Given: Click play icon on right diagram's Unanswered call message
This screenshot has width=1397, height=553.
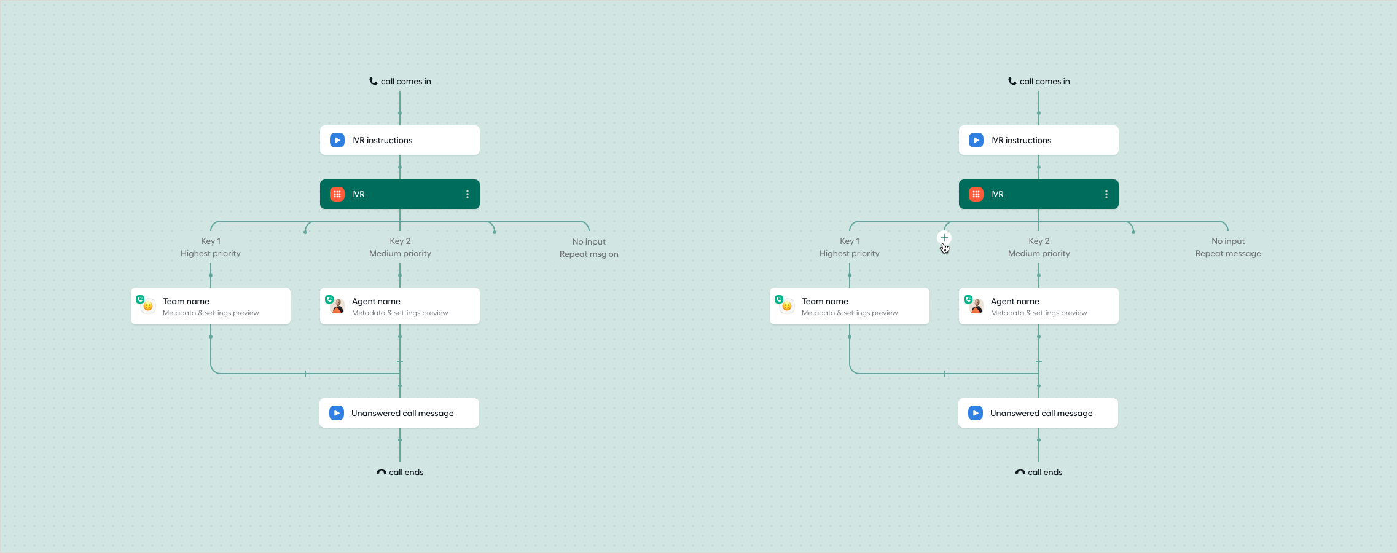Looking at the screenshot, I should click(976, 413).
